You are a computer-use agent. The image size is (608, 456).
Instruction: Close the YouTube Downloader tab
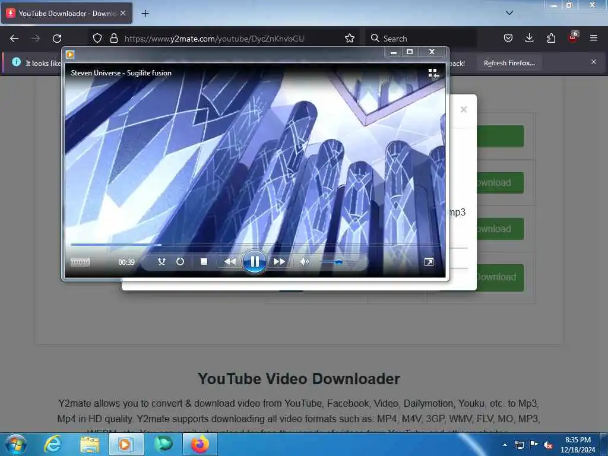(x=123, y=13)
